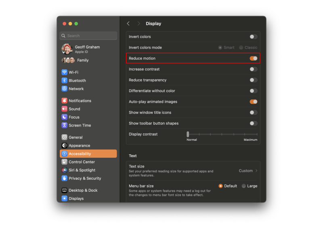
Task: Click the Privacy & Security hand icon
Action: tap(64, 178)
